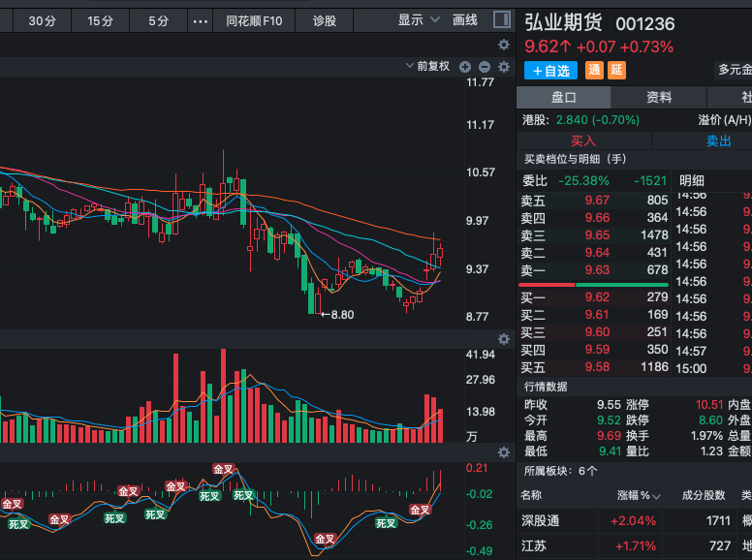Click the 金叉 marker at the MACD peak
Screen dimensions: 752x560
pos(224,469)
